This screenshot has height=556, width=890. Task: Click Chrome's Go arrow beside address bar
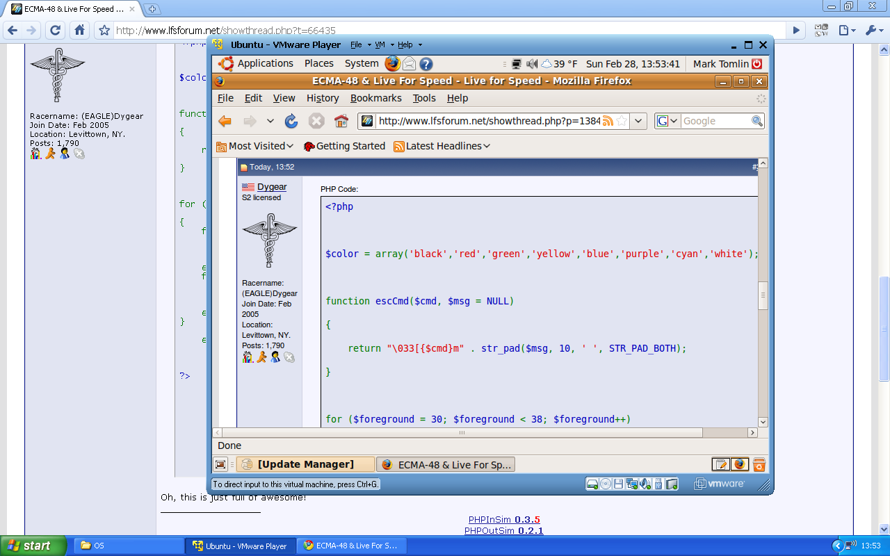tap(796, 30)
